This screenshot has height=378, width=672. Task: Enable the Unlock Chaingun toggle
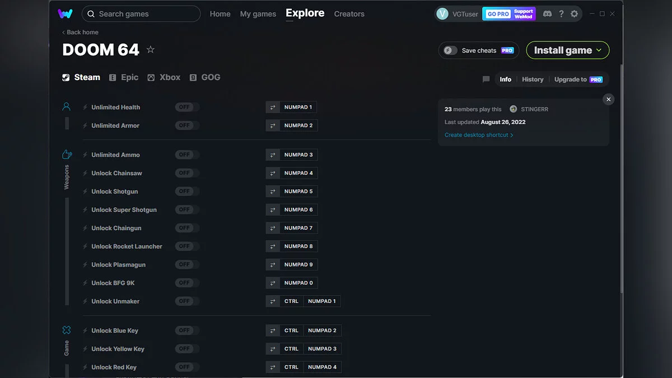pyautogui.click(x=187, y=228)
